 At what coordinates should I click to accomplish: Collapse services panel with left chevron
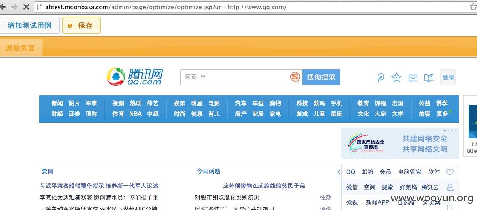pos(339,172)
